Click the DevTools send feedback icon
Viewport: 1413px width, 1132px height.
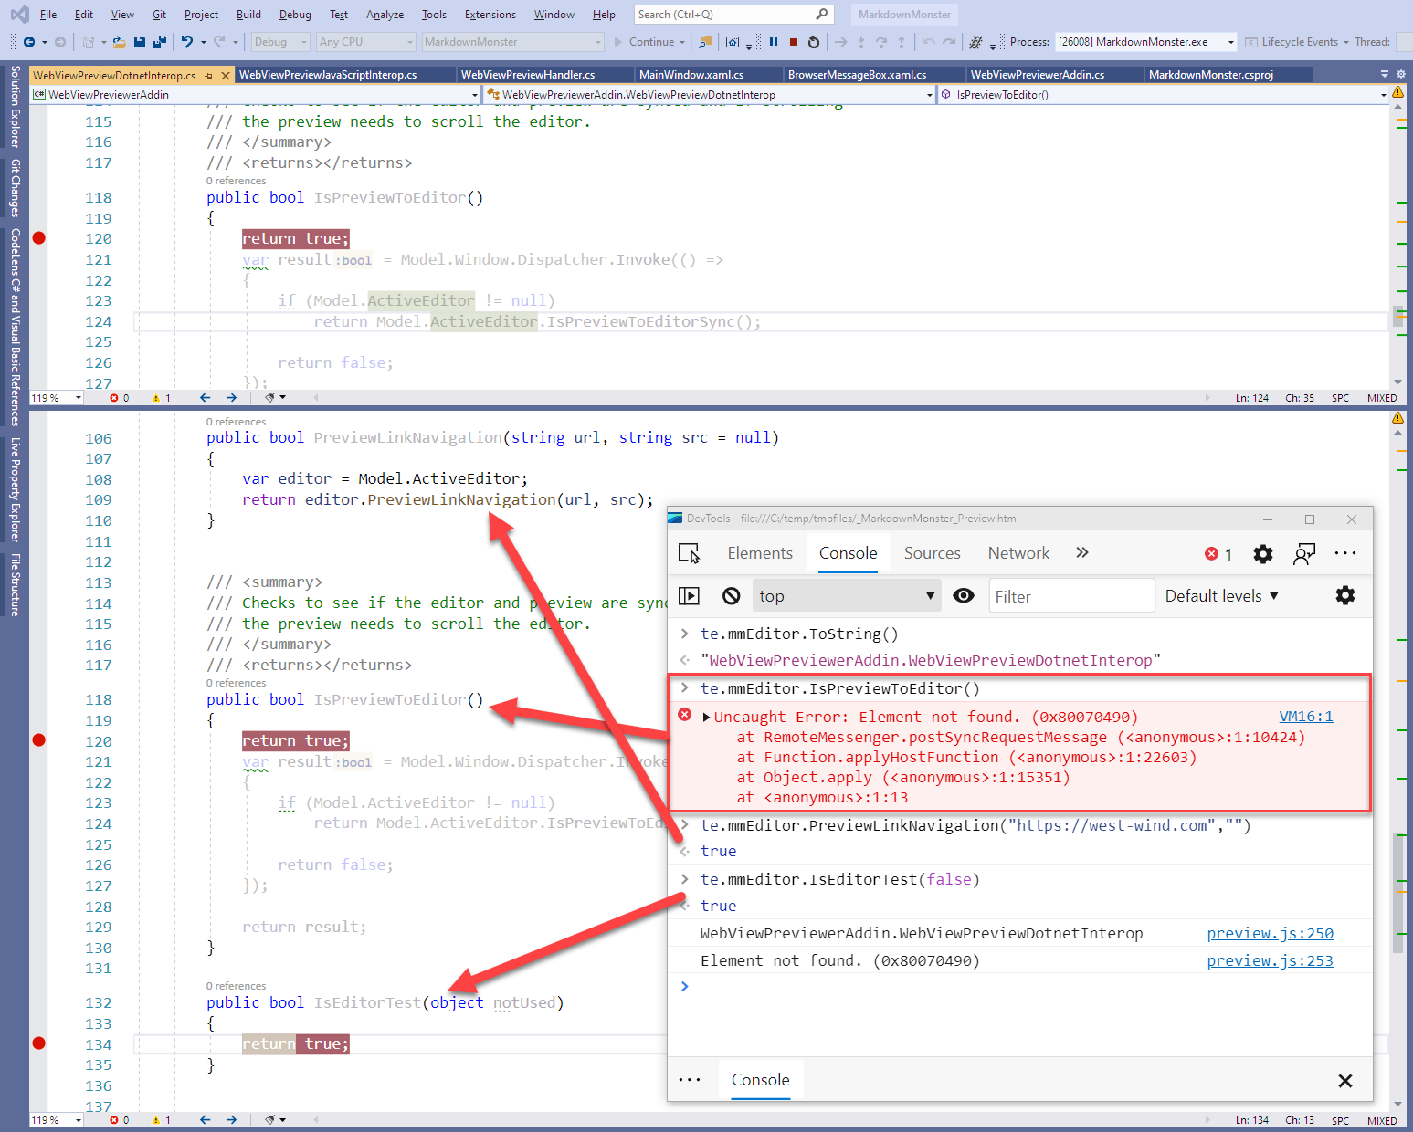point(1304,553)
